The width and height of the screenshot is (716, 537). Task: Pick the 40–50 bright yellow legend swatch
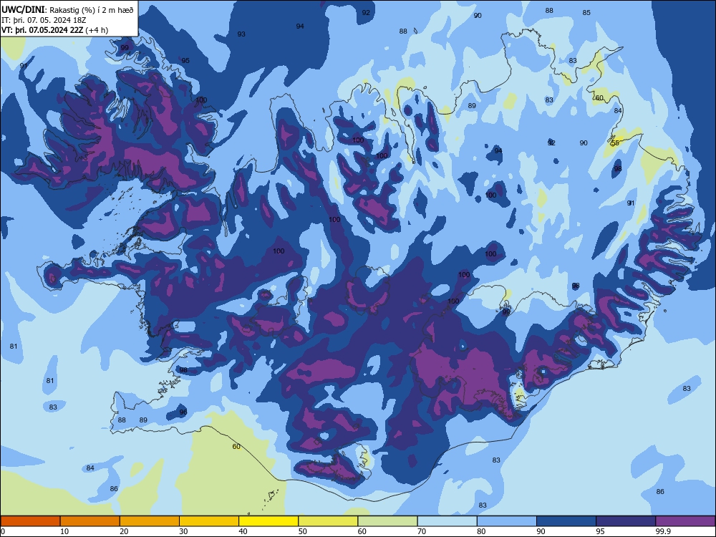pos(268,521)
